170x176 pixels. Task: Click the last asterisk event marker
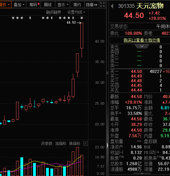[82, 18]
